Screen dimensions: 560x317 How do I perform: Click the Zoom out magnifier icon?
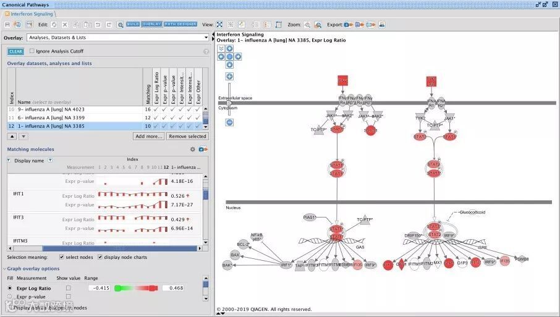(x=307, y=25)
